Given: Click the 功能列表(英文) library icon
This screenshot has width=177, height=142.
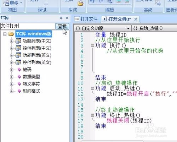Looking at the screenshot, I should (18, 55).
